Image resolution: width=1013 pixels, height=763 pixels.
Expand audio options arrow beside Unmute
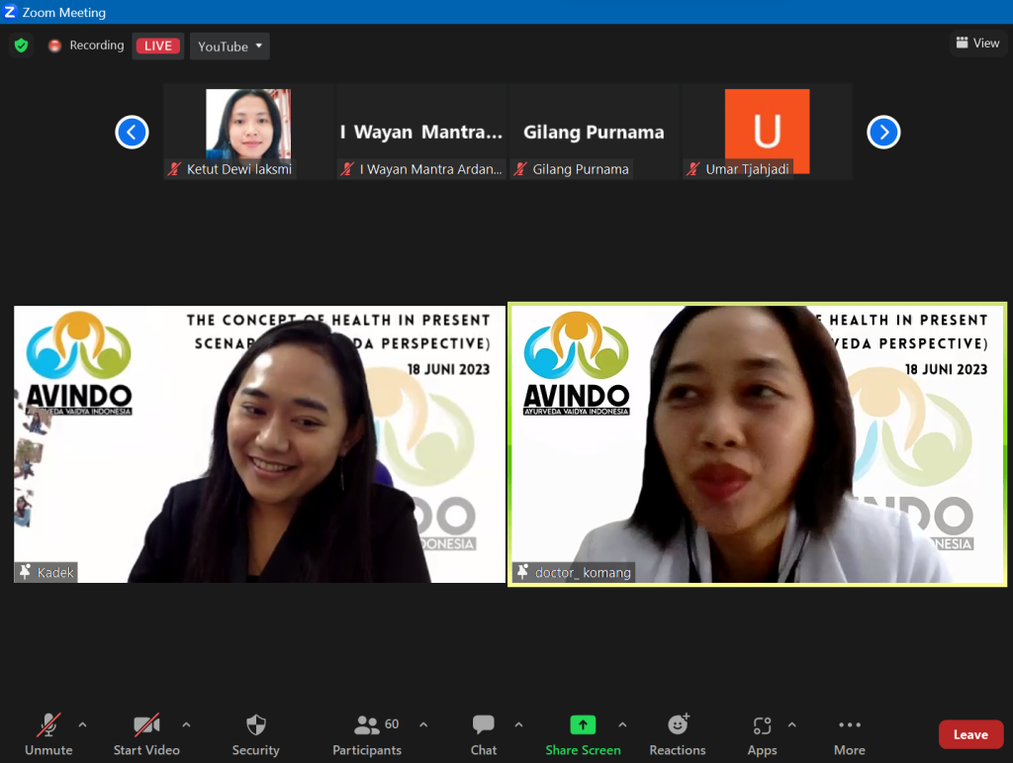[x=82, y=724]
